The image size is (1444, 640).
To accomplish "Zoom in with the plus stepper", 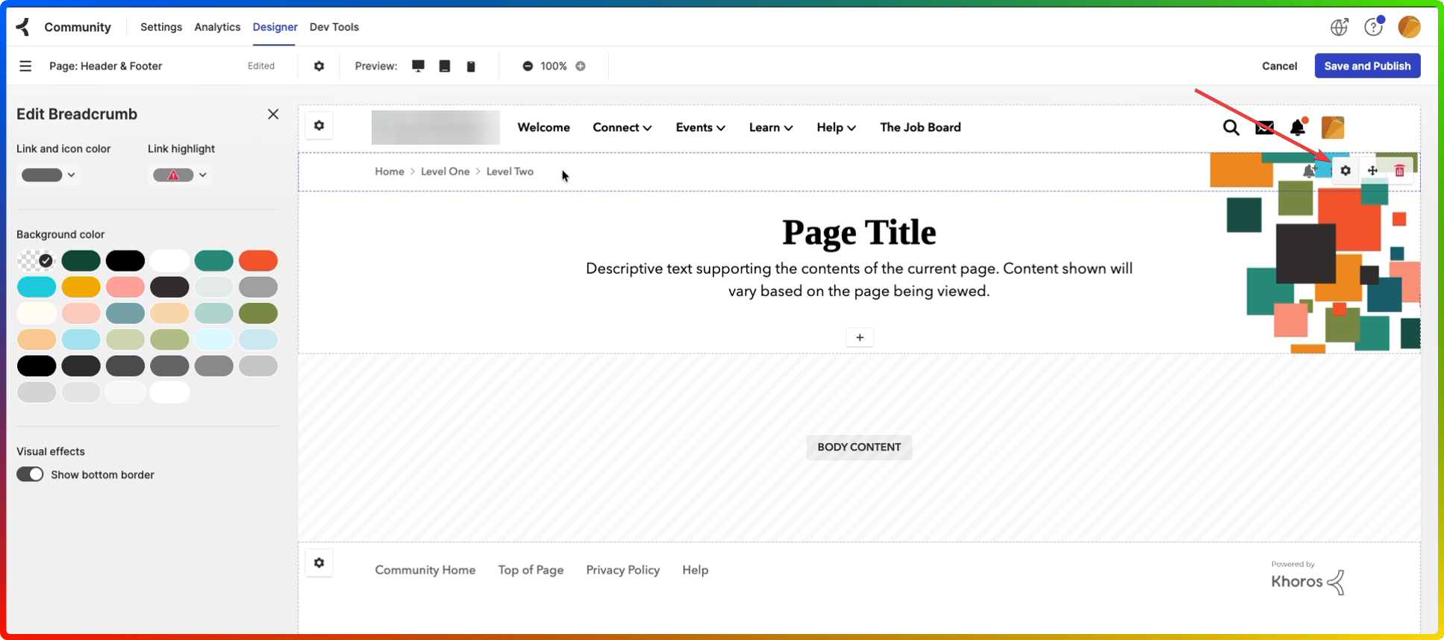I will pos(581,66).
